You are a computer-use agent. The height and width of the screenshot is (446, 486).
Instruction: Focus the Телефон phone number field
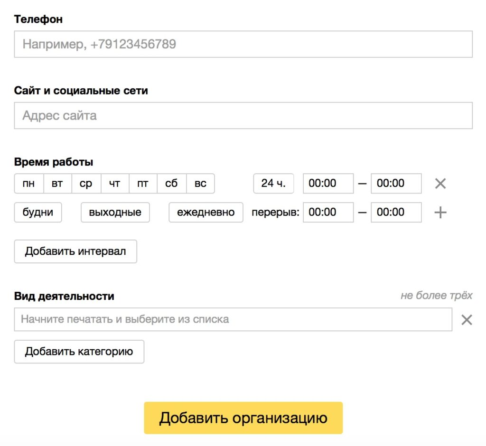pos(243,45)
